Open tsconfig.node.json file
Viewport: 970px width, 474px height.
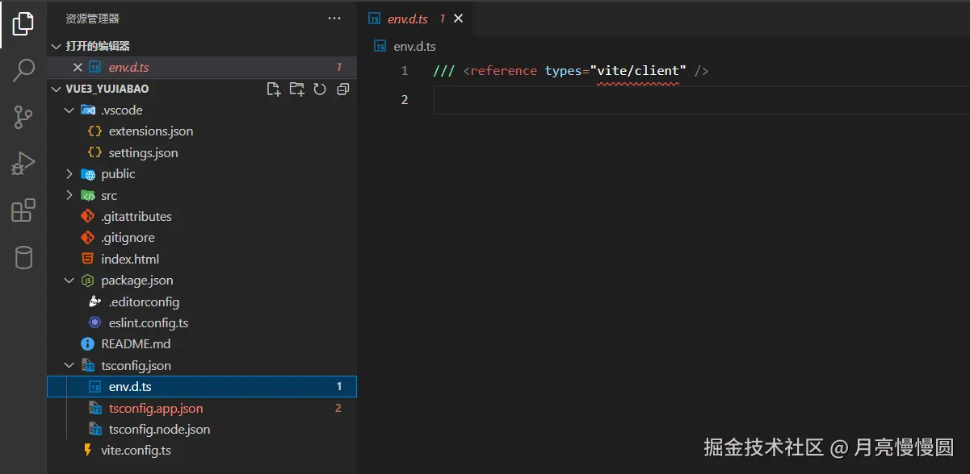pyautogui.click(x=159, y=430)
